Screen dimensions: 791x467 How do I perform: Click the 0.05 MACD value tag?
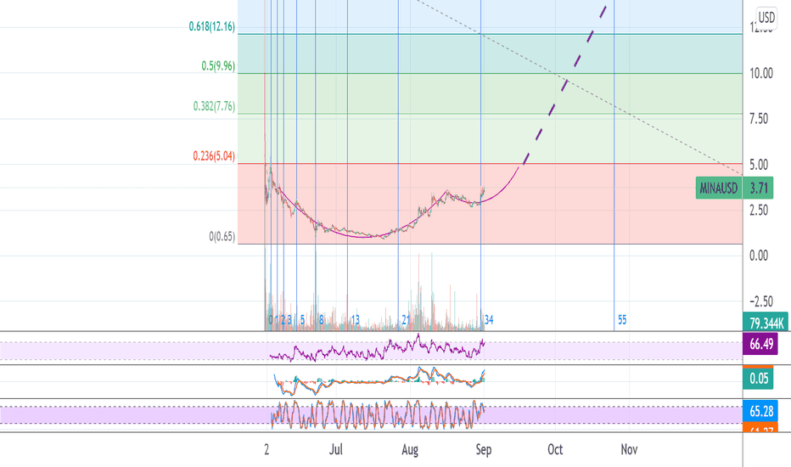(758, 378)
